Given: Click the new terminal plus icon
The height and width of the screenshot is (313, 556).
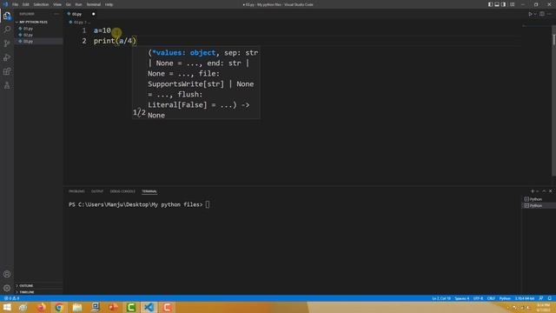Looking at the screenshot, I should (x=533, y=191).
